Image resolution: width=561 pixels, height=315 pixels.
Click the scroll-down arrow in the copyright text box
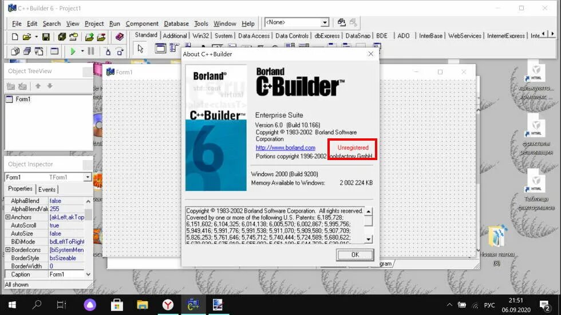click(x=368, y=239)
